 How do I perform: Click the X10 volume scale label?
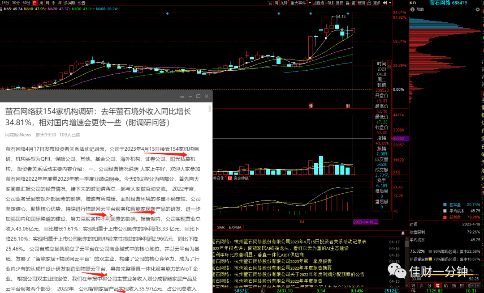point(396,173)
